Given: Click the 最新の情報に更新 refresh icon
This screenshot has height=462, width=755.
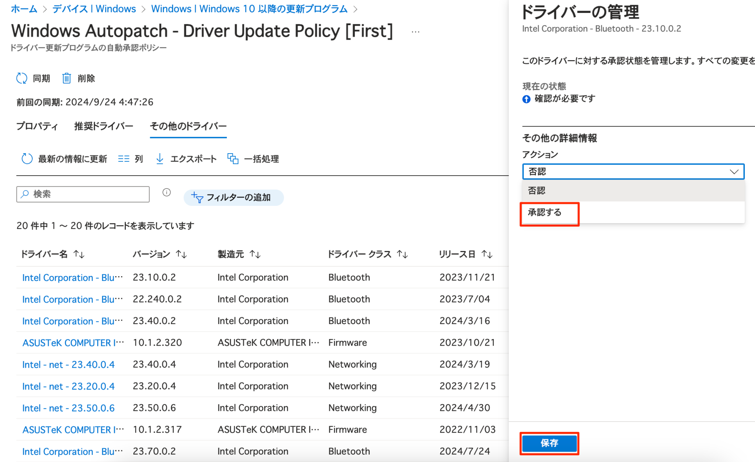Looking at the screenshot, I should tap(27, 159).
